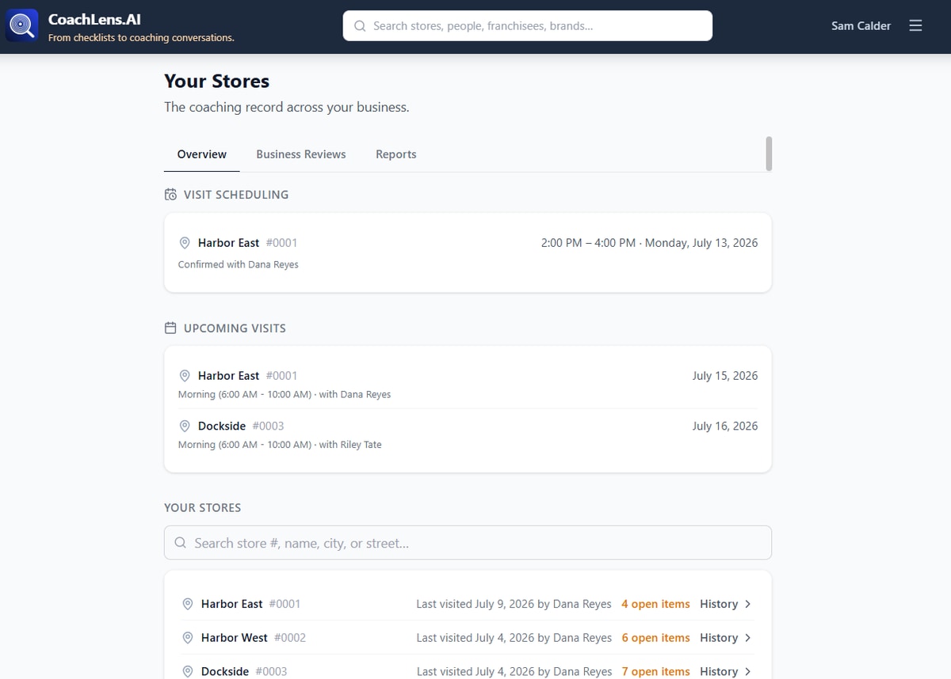Click the Last visited July 9, 2026 text

[514, 604]
